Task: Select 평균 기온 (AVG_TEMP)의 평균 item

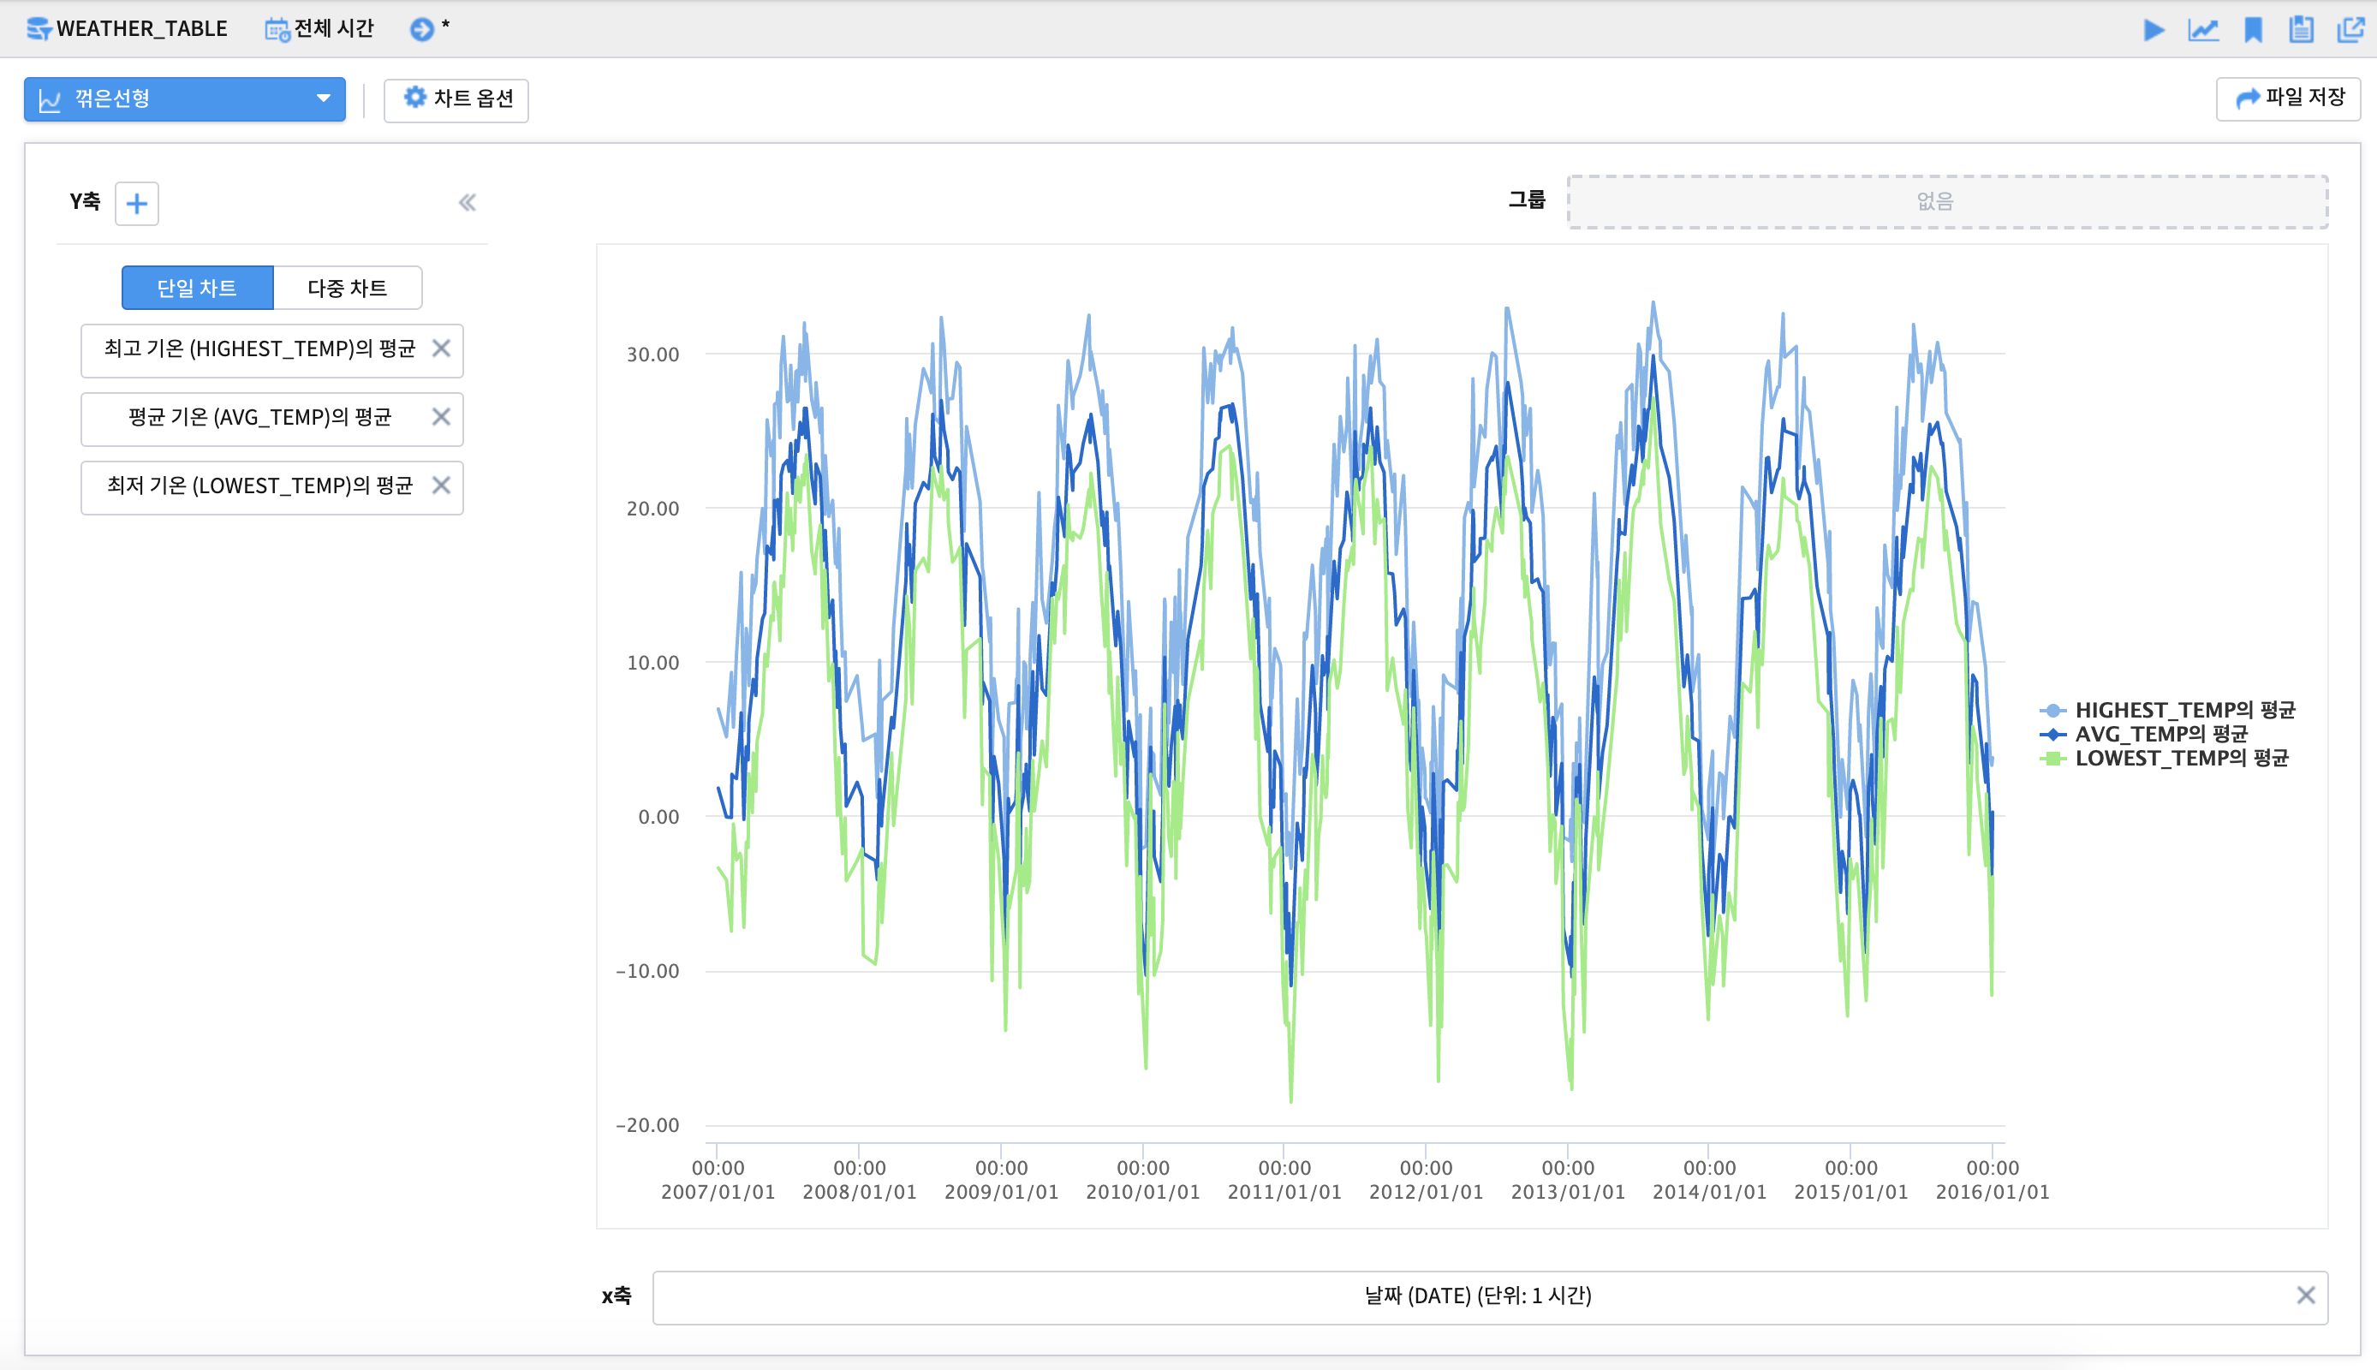Action: tap(271, 419)
